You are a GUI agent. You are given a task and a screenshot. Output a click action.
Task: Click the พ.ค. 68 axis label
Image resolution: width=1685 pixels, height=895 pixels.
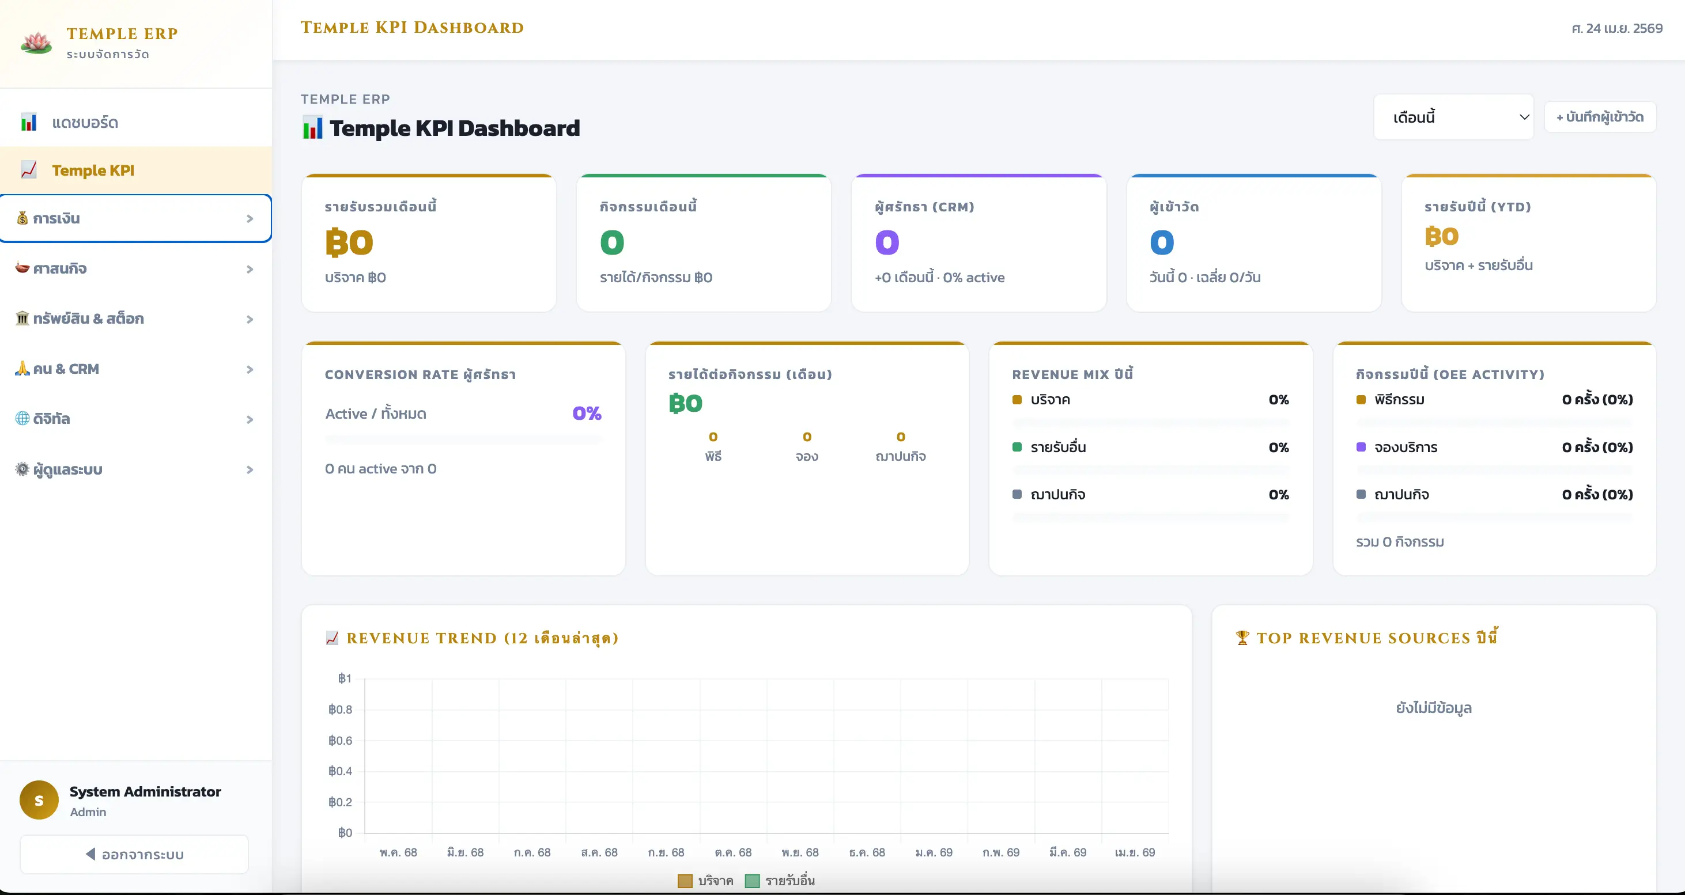click(x=398, y=852)
